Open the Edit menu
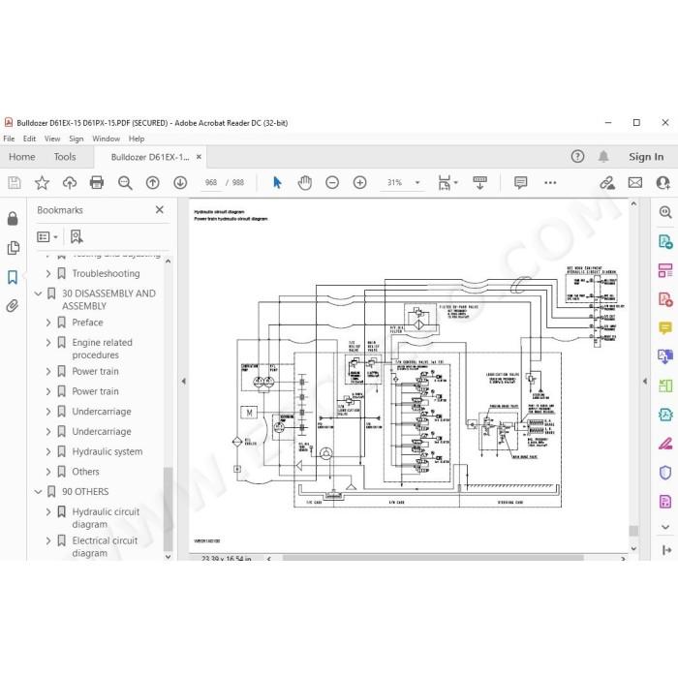678x678 pixels. [29, 139]
